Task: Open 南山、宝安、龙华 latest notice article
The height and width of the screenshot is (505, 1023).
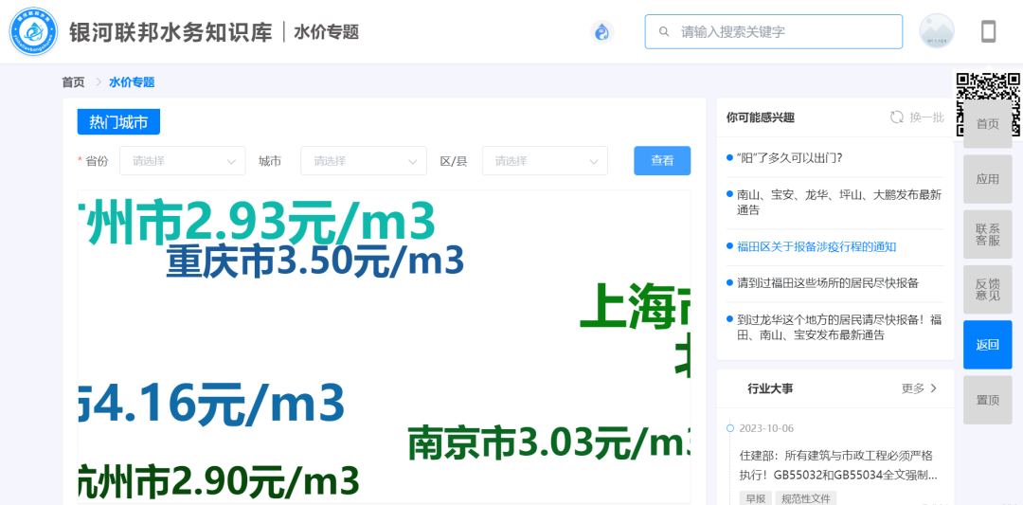Action: (x=839, y=202)
